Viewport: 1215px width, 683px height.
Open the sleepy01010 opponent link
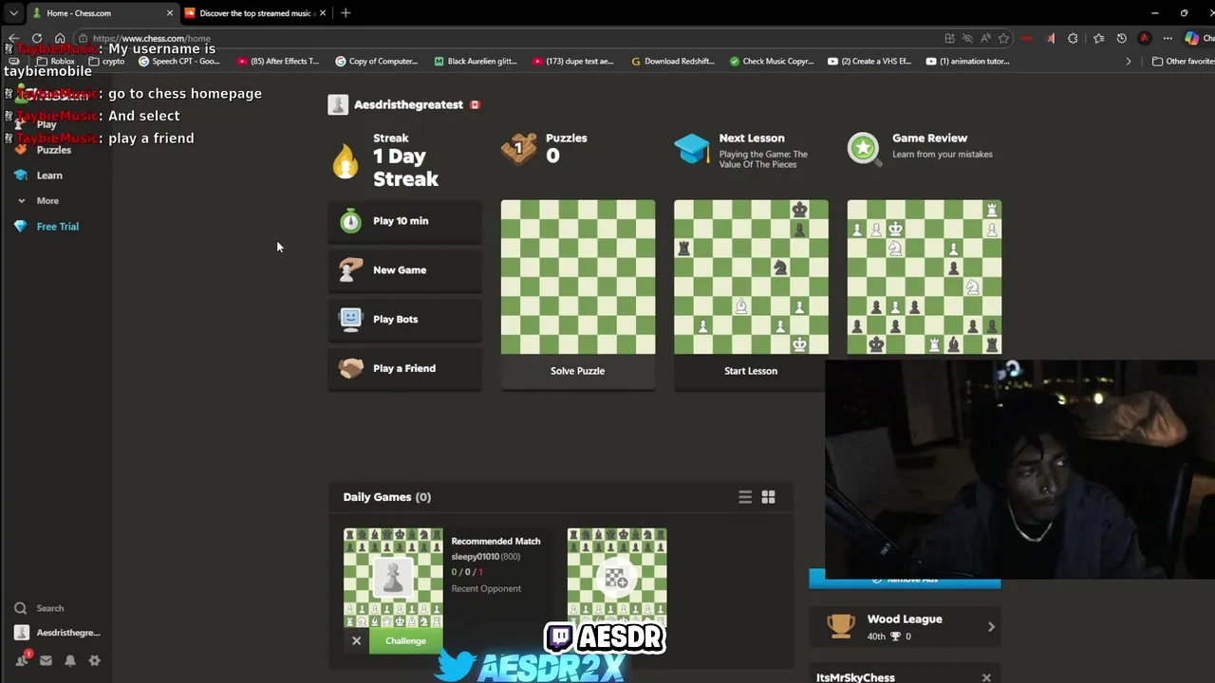tap(476, 557)
